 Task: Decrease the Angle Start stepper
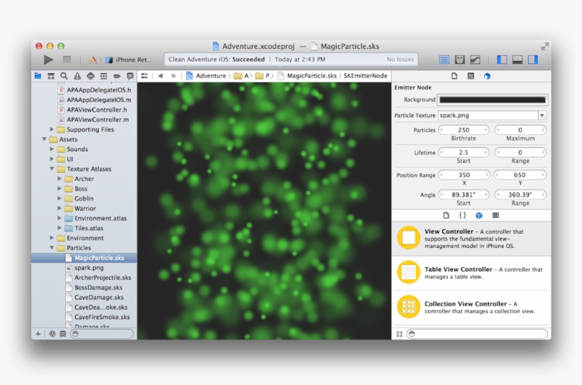coord(441,195)
